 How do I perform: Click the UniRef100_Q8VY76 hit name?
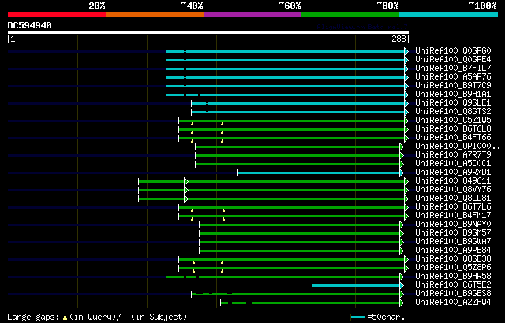point(453,190)
